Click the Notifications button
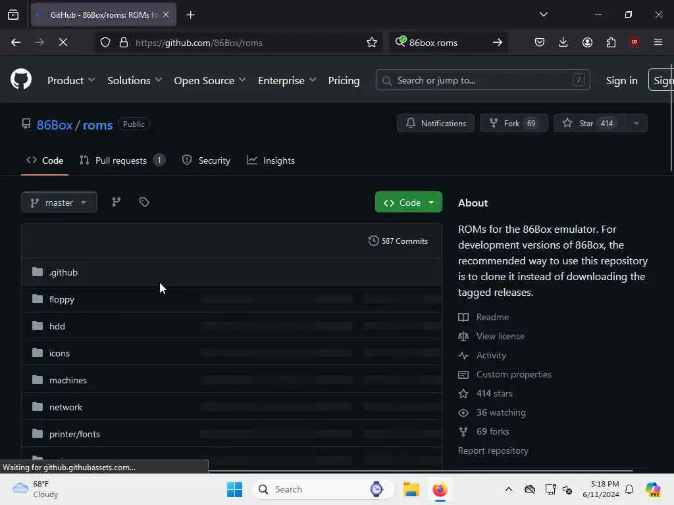 (x=436, y=123)
